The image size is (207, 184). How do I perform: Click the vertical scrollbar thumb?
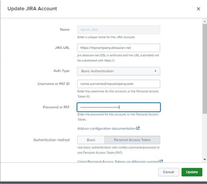coord(205,69)
